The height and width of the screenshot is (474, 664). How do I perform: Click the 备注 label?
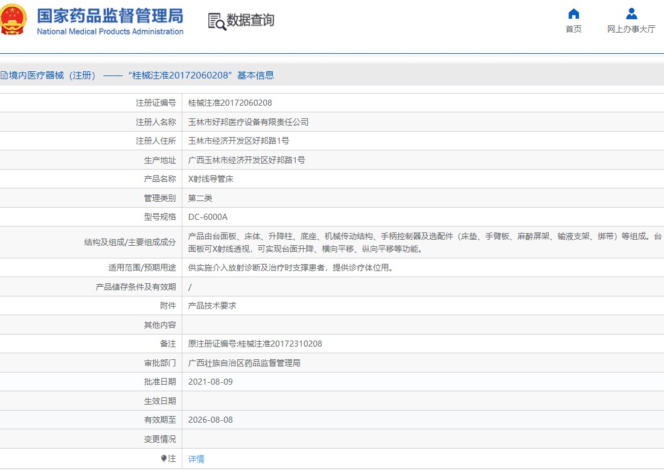(168, 344)
